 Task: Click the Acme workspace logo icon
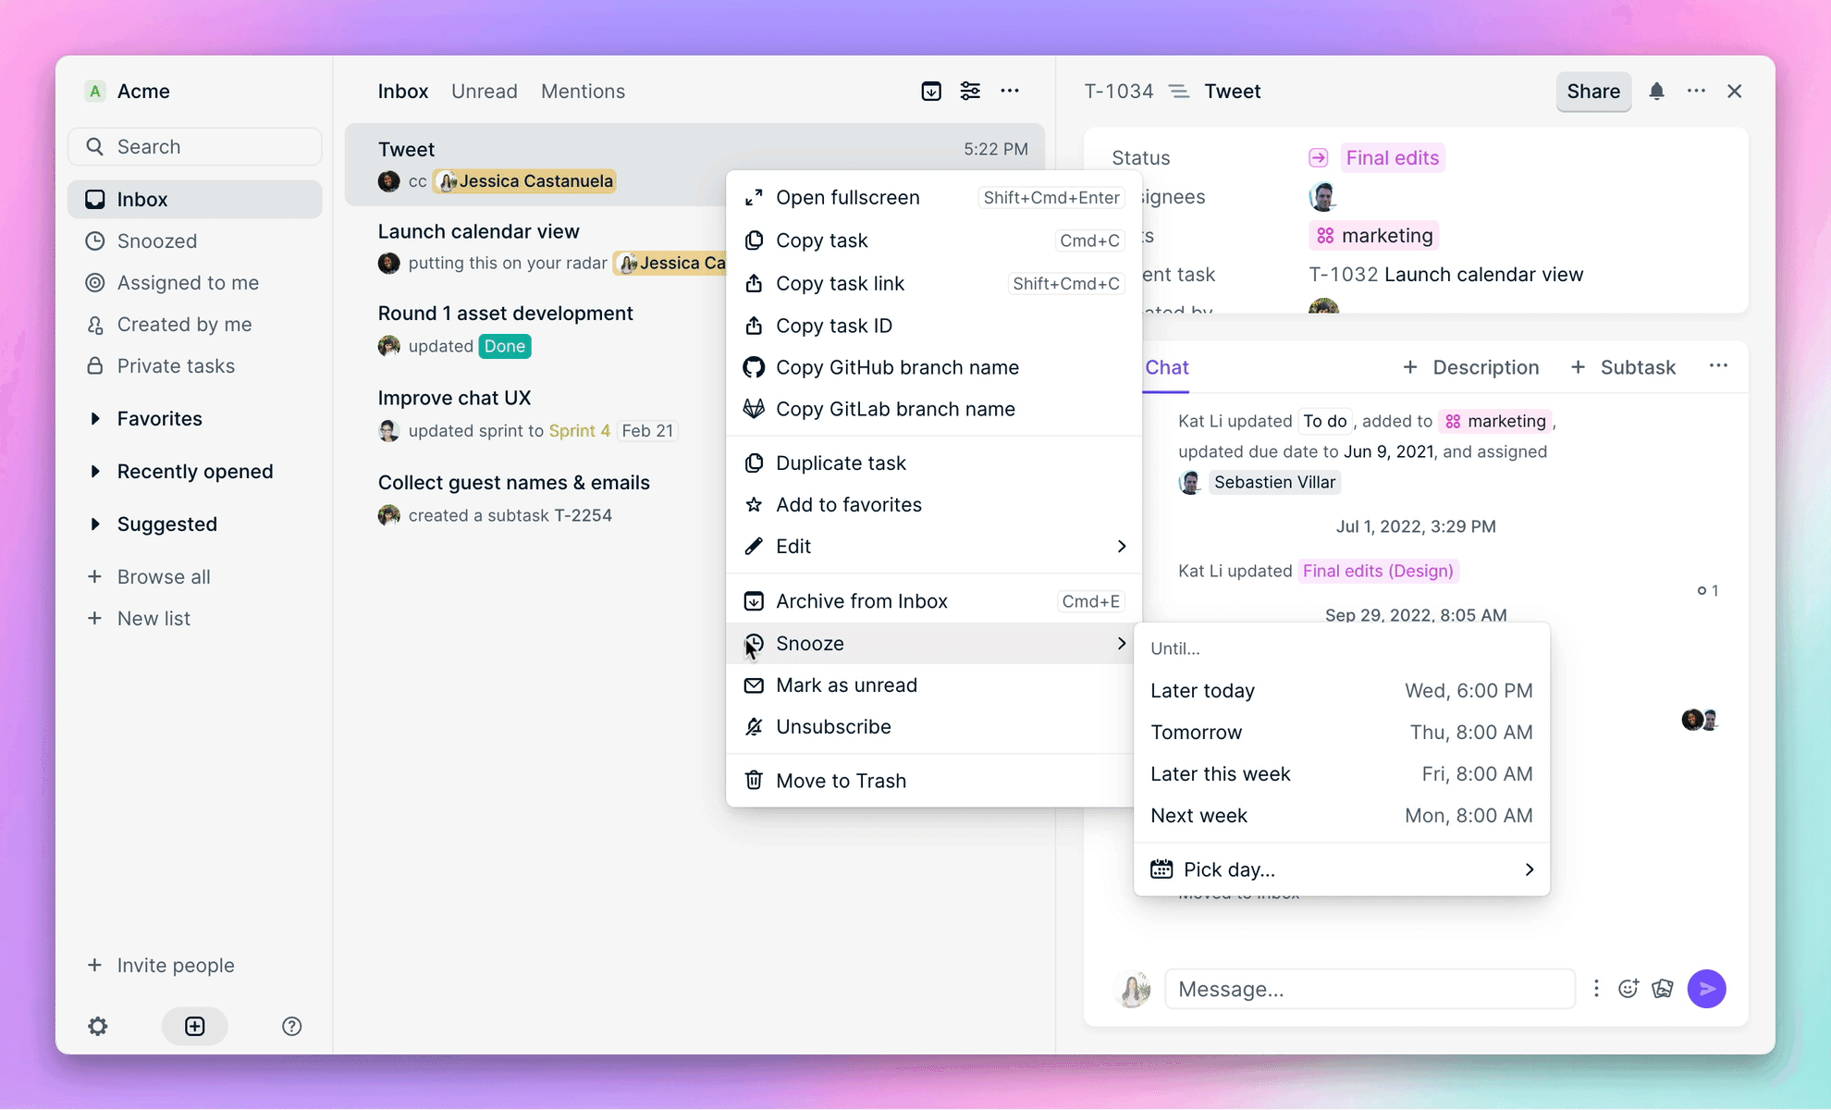[x=94, y=91]
